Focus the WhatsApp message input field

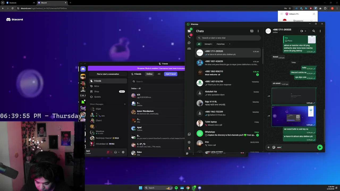[296, 147]
